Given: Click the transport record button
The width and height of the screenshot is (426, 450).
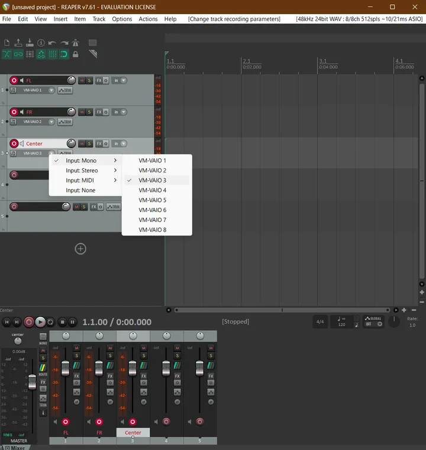Looking at the screenshot, I should pos(28,322).
